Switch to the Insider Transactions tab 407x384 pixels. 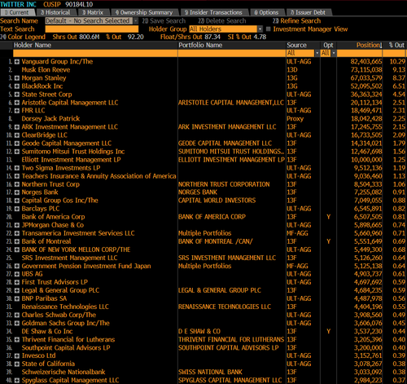click(x=213, y=12)
